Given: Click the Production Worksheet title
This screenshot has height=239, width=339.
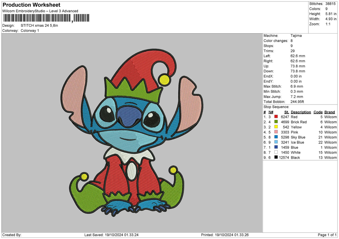Looking at the screenshot, I should [x=31, y=5].
